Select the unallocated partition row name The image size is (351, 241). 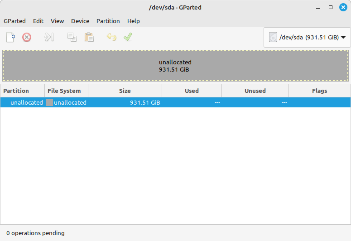27,102
